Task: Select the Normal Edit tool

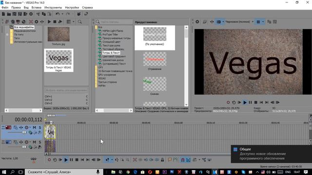Action: pos(107,160)
